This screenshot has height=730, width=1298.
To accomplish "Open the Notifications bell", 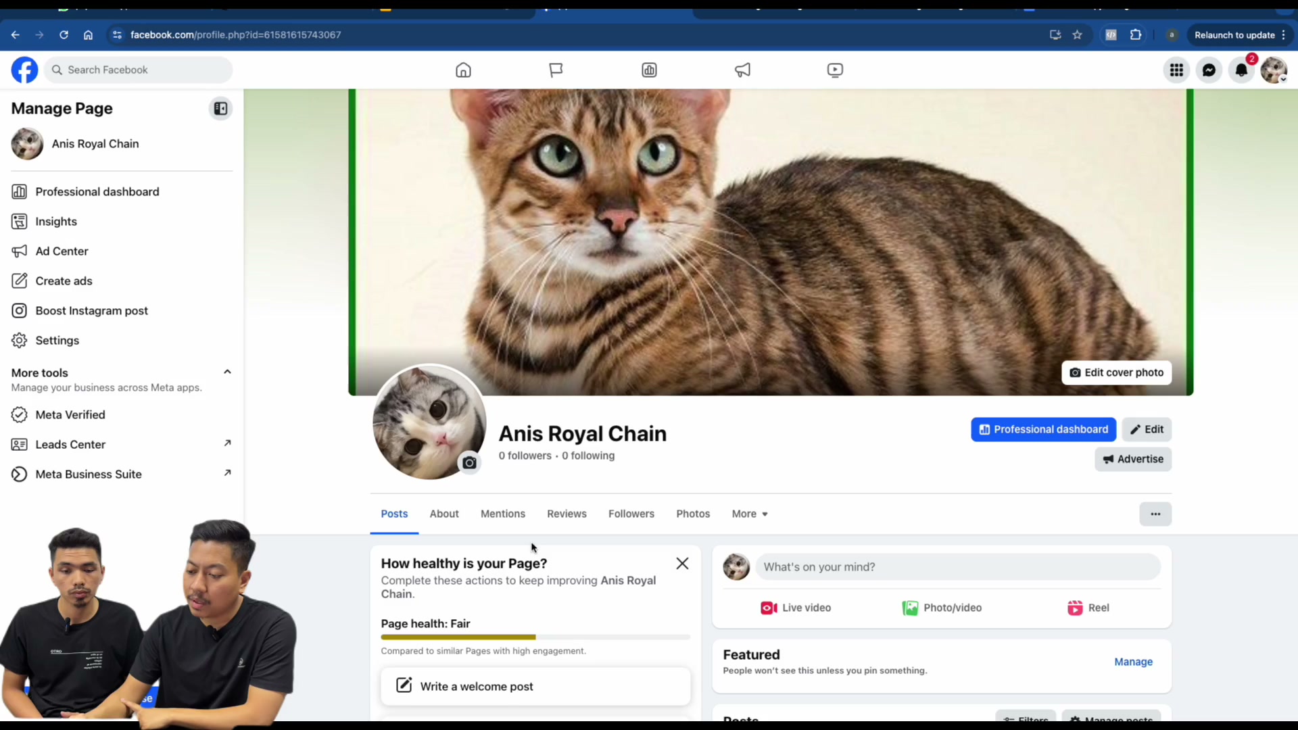I will 1241,70.
